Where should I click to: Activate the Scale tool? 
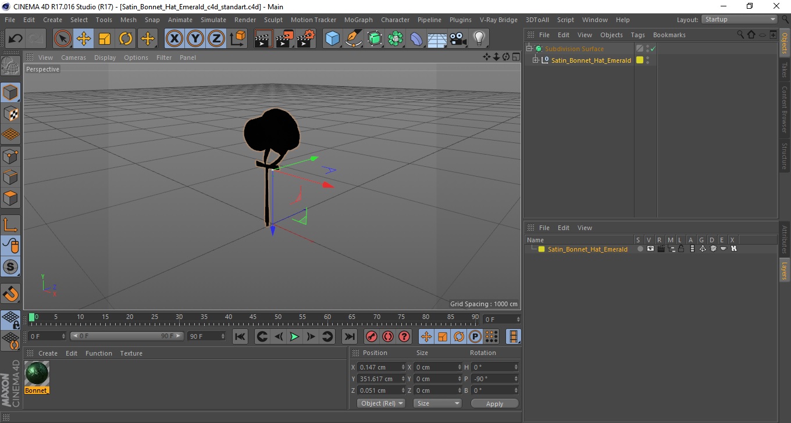point(105,39)
